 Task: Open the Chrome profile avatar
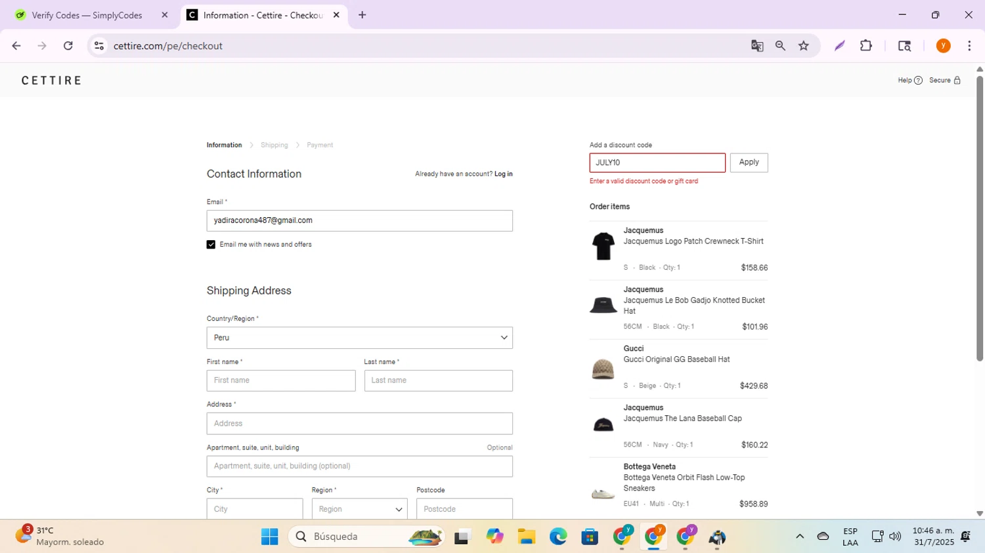pos(944,46)
